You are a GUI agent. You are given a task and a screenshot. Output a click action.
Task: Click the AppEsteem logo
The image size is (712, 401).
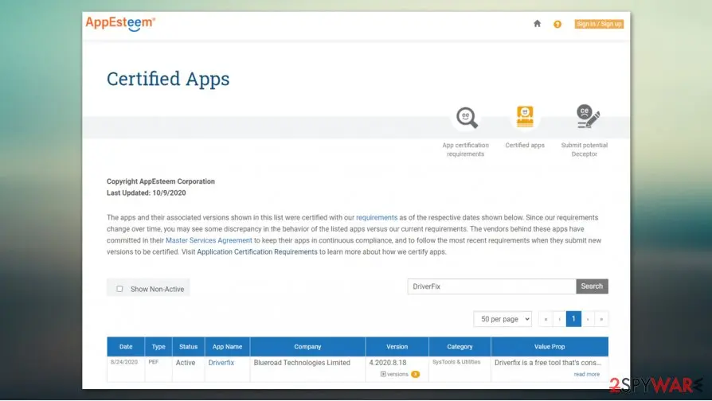pos(120,23)
